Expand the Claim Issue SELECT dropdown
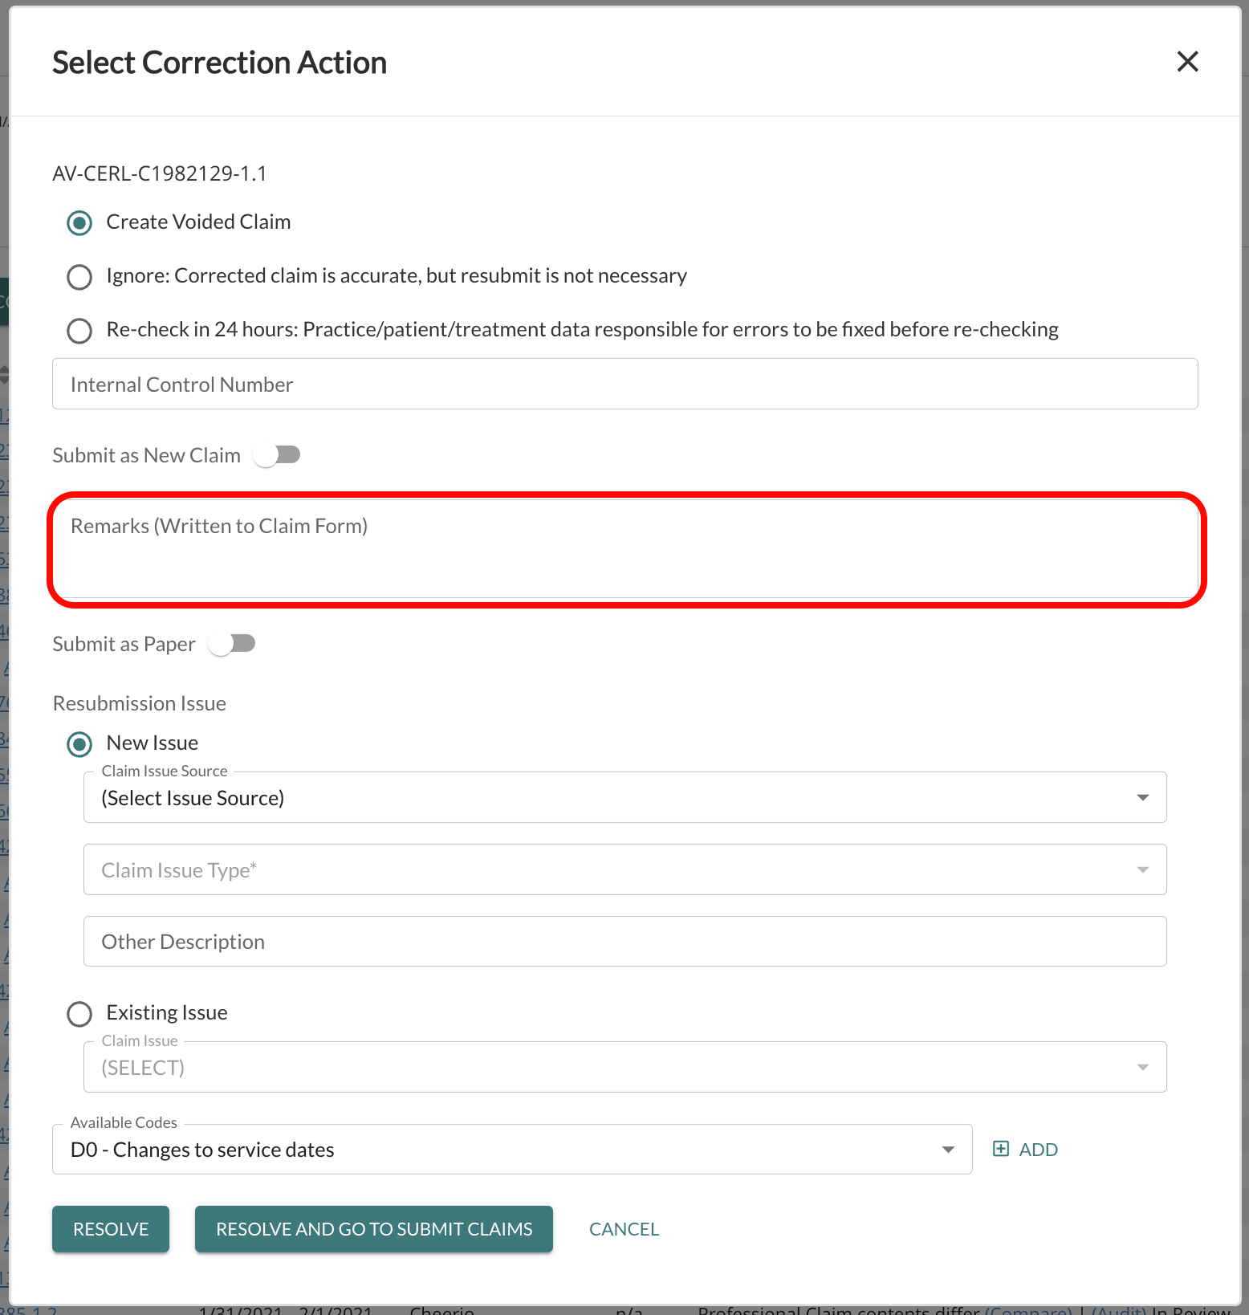This screenshot has width=1249, height=1315. 1143,1067
